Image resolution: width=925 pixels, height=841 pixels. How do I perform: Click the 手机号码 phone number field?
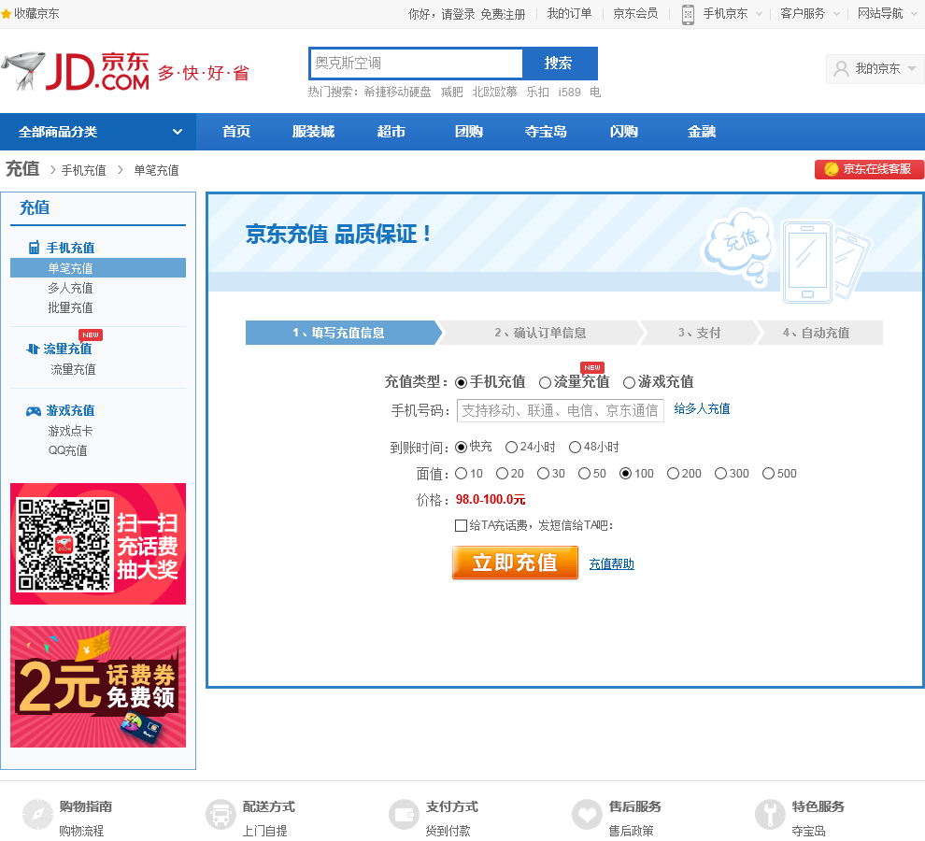[561, 411]
